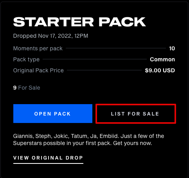This screenshot has width=189, height=178.
Task: Click the Original Pack Price label
Action: [38, 70]
